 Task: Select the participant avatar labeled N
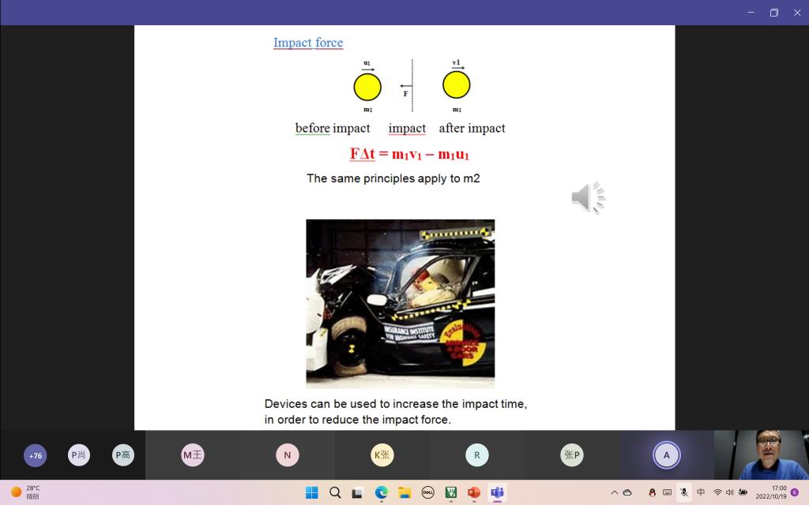pos(287,455)
